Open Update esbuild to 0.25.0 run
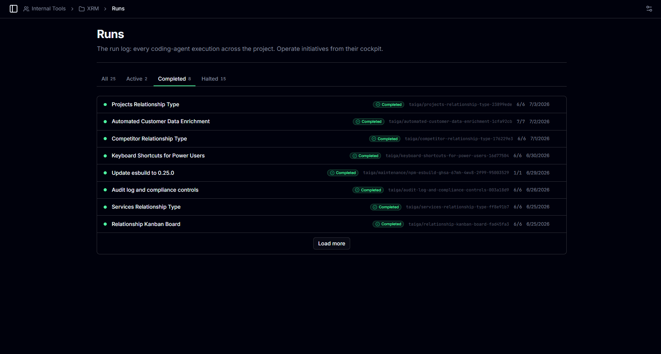 click(x=332, y=173)
